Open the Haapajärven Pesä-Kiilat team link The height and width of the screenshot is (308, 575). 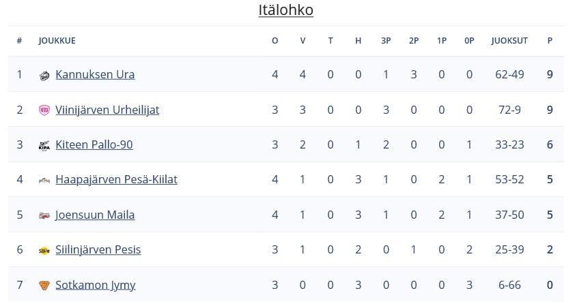point(116,180)
